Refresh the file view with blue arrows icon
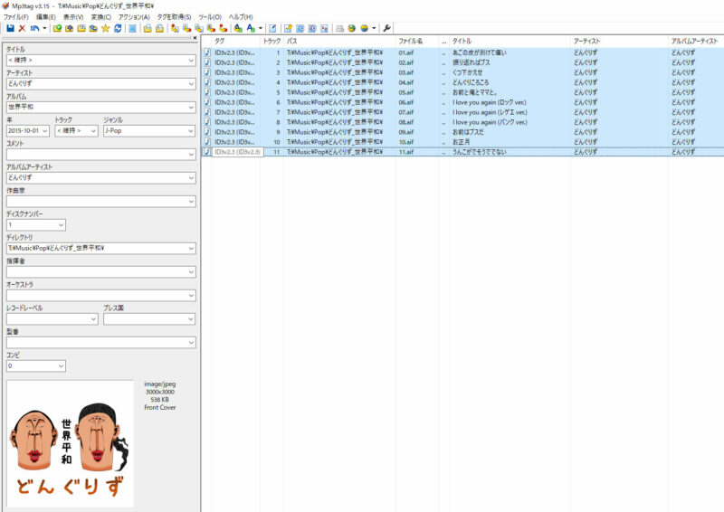Image resolution: width=724 pixels, height=512 pixels. click(118, 28)
